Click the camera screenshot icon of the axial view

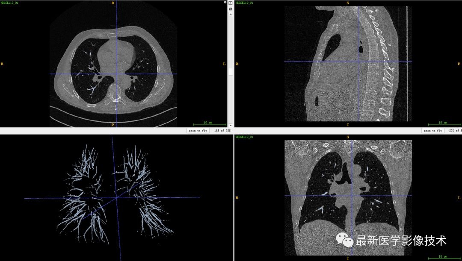coord(231,9)
